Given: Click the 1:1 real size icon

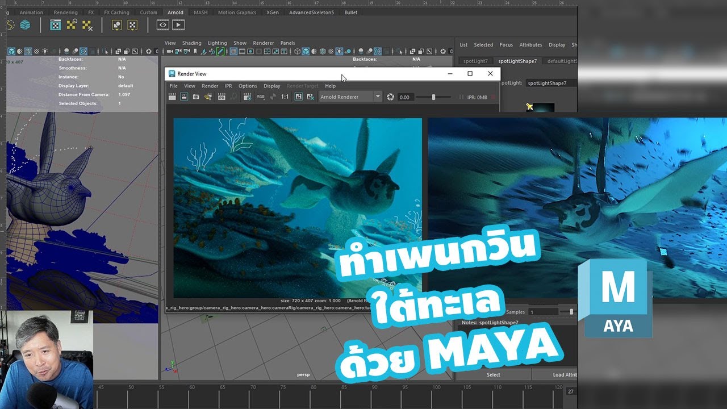Looking at the screenshot, I should coord(285,97).
